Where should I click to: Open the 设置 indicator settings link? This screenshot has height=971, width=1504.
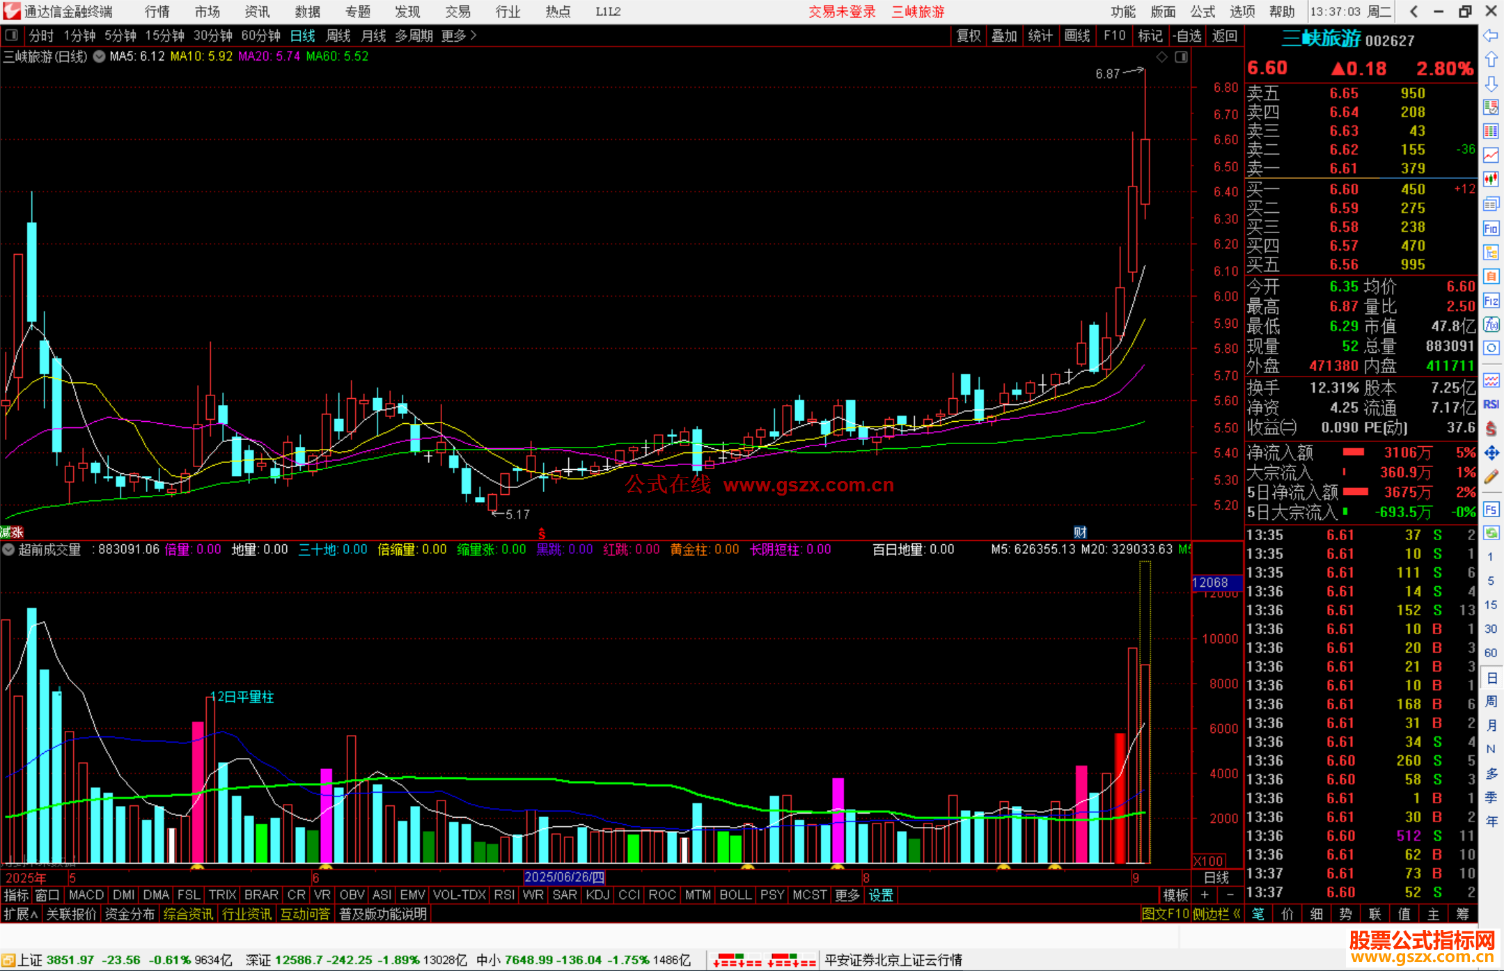(881, 895)
